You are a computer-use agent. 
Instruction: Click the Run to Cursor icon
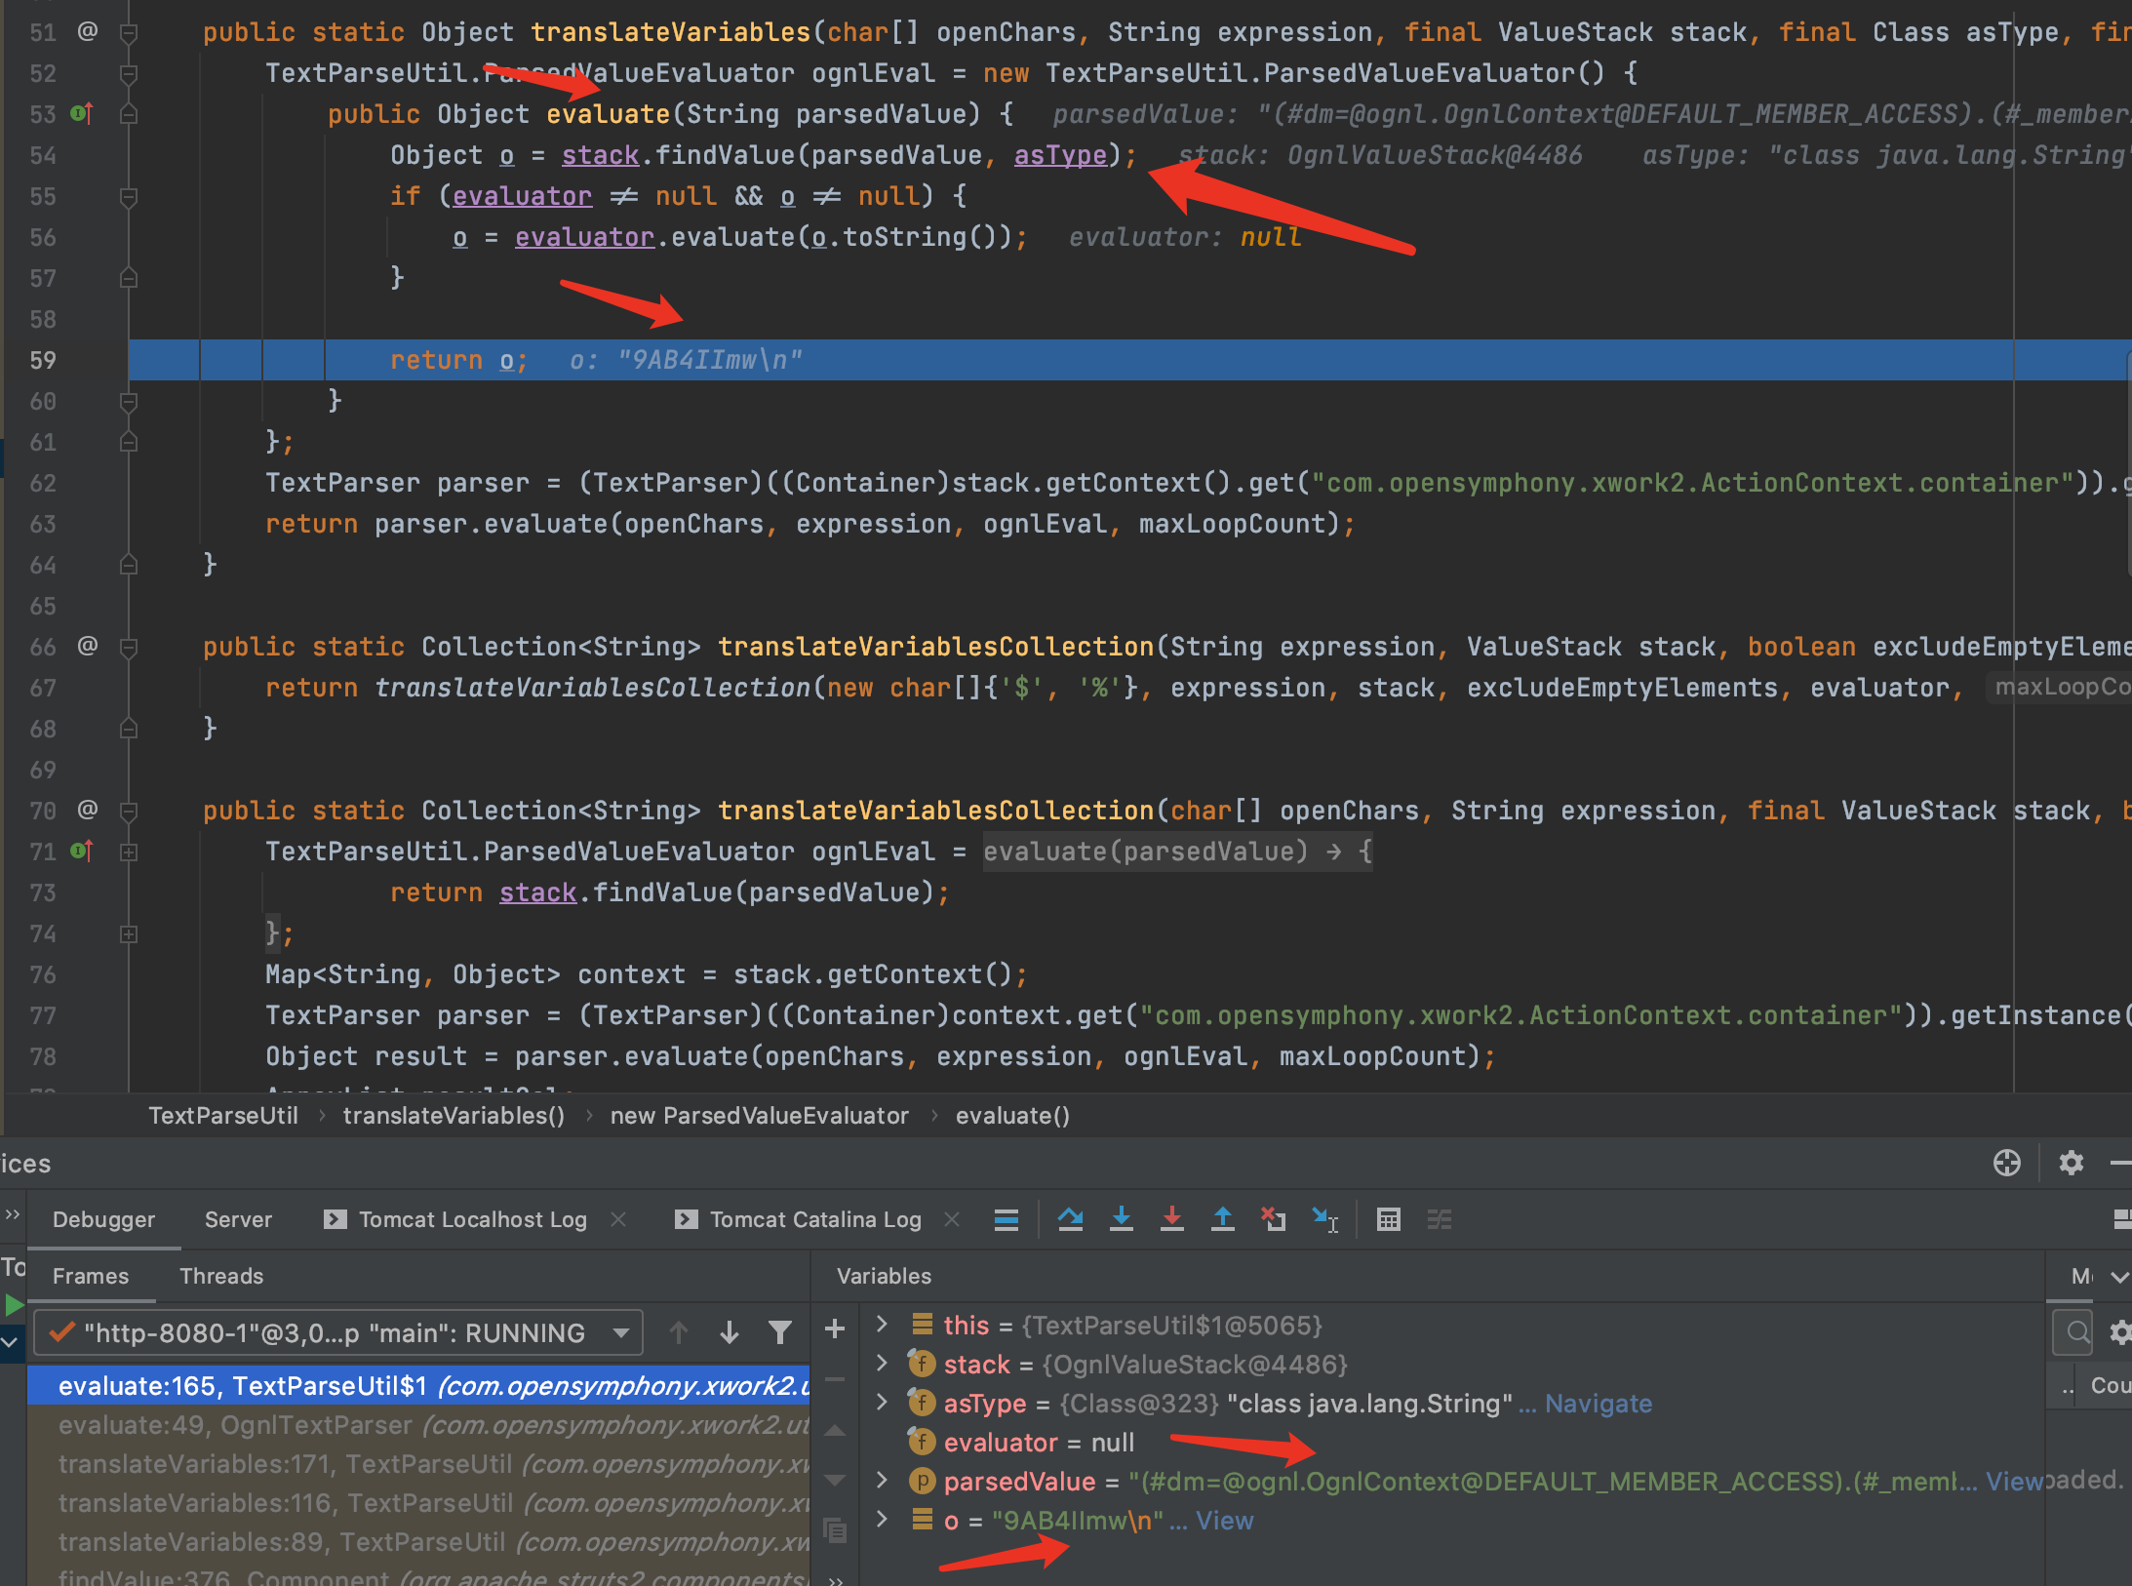[1324, 1219]
